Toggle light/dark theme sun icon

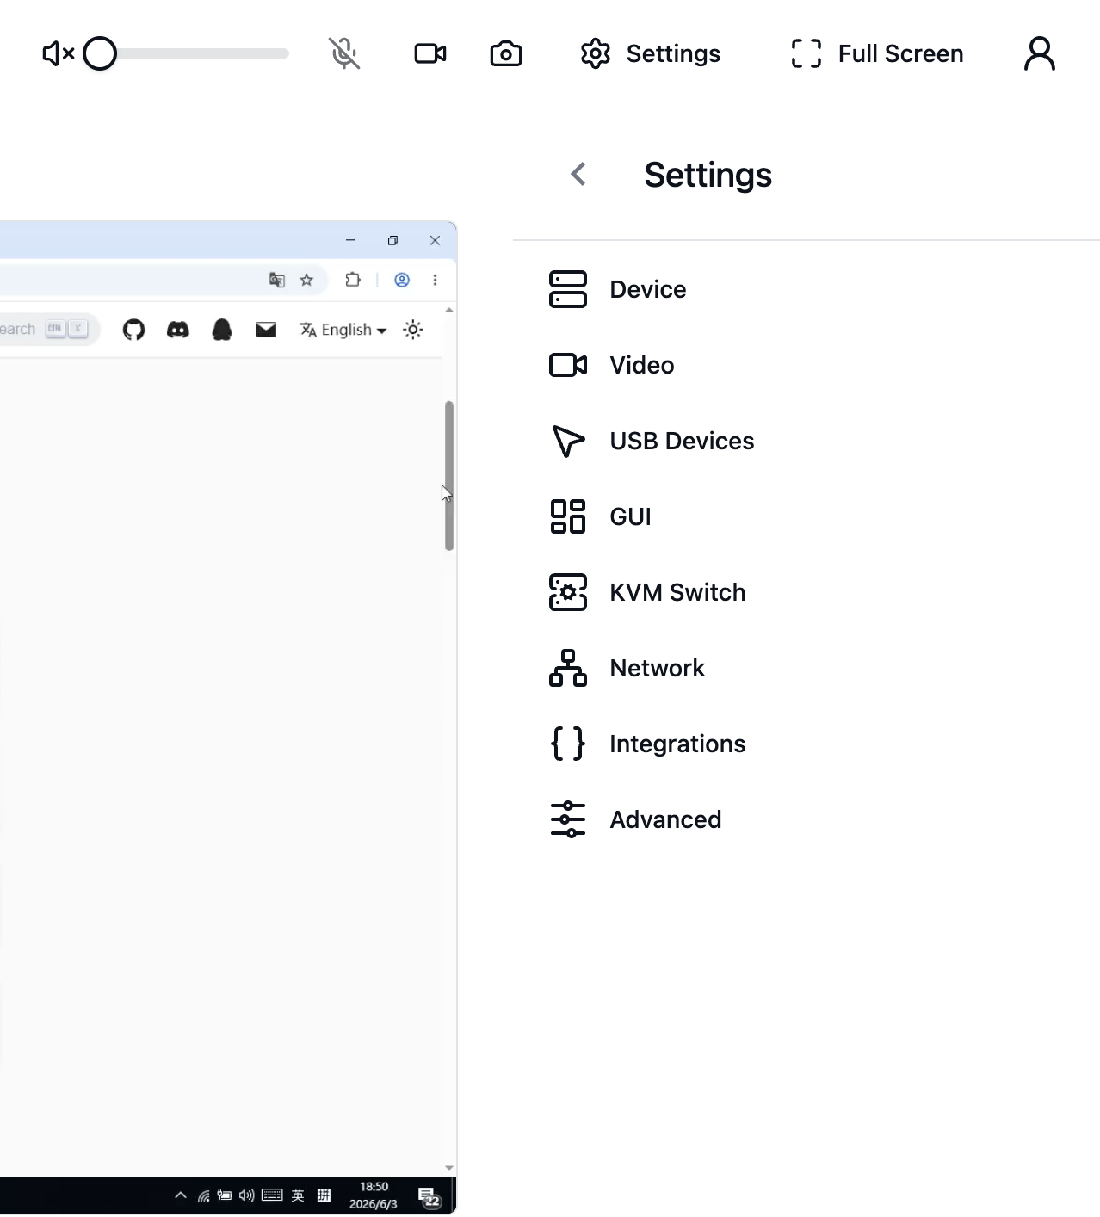pos(413,330)
